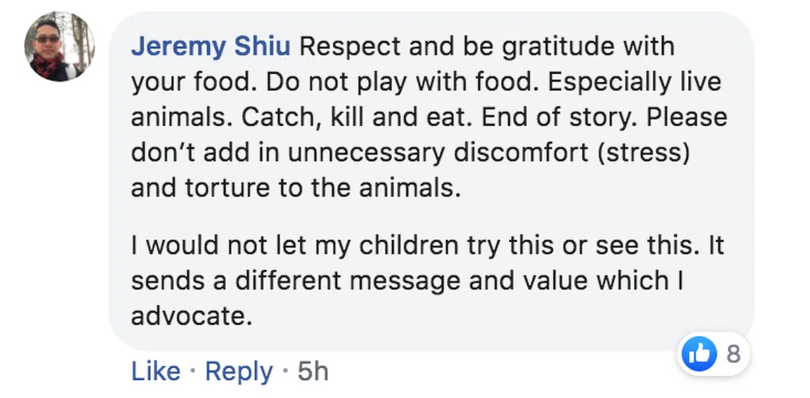
Task: Reply to Jeremy Shiu's comment
Action: point(239,371)
